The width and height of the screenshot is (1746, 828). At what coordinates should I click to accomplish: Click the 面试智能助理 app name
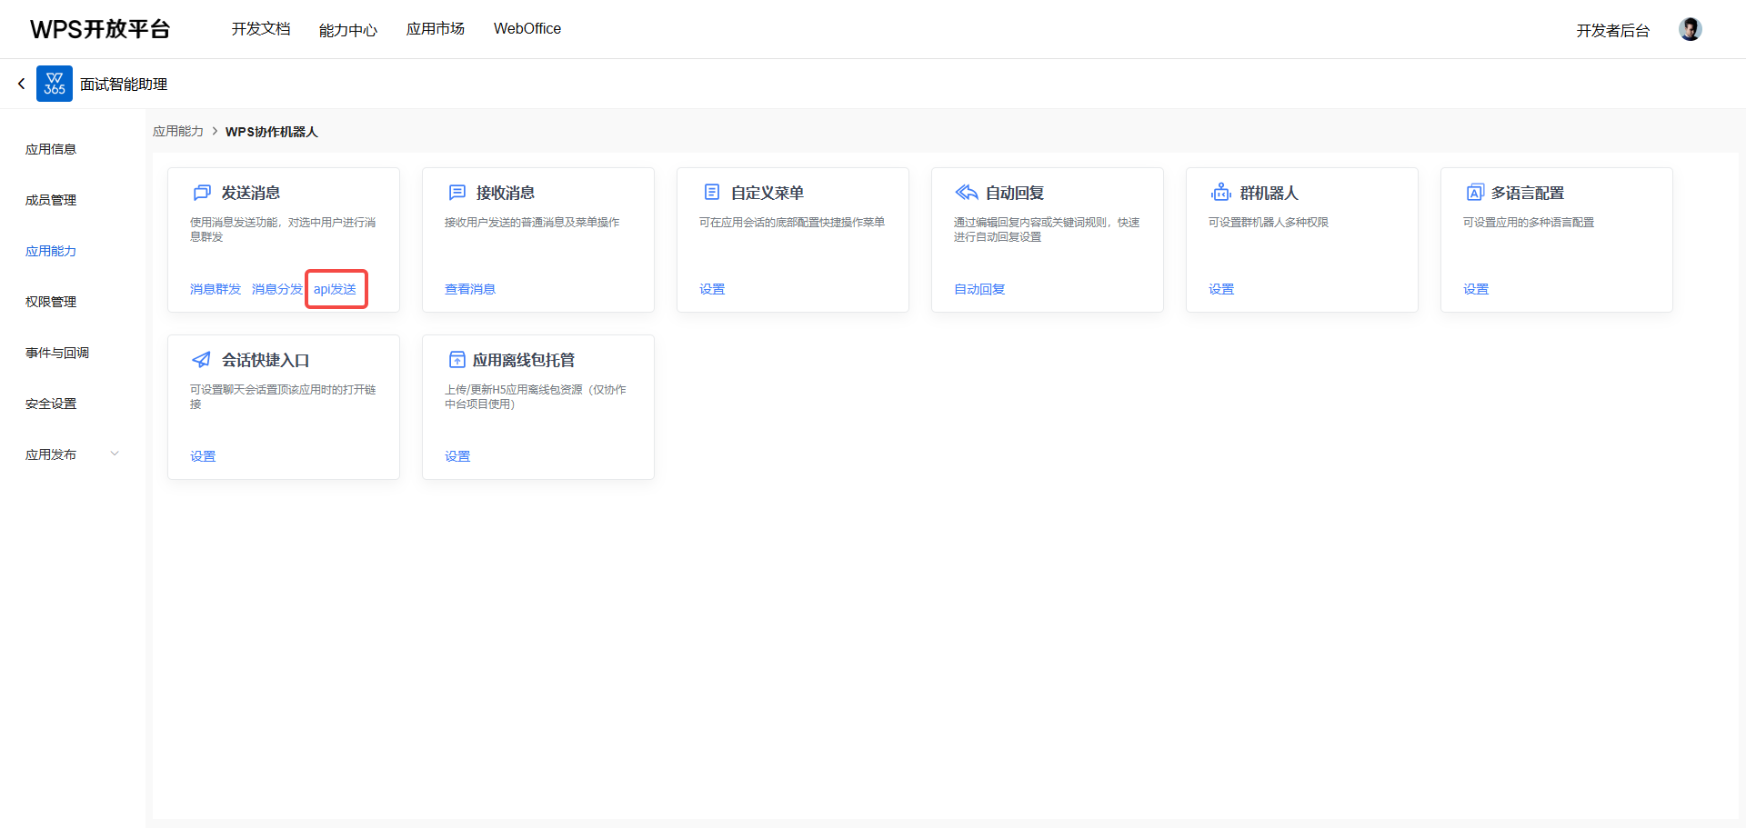click(x=124, y=84)
